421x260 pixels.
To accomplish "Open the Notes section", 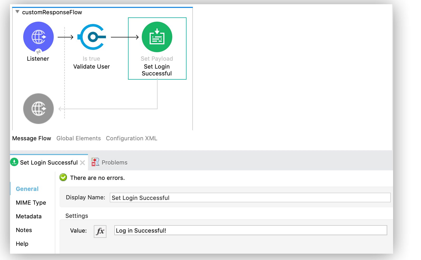I will point(24,230).
